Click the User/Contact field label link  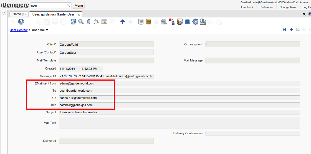pyautogui.click(x=46, y=52)
